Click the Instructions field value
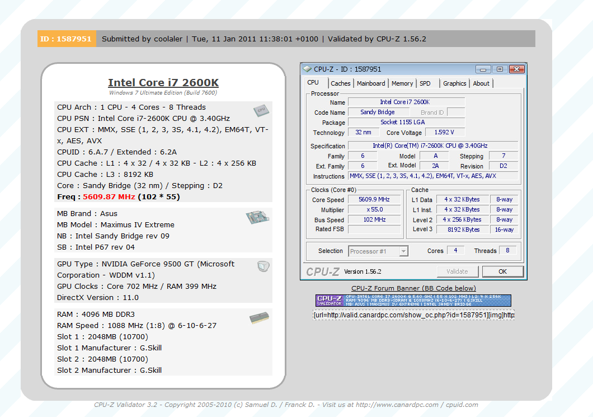593x417 pixels. tap(432, 176)
